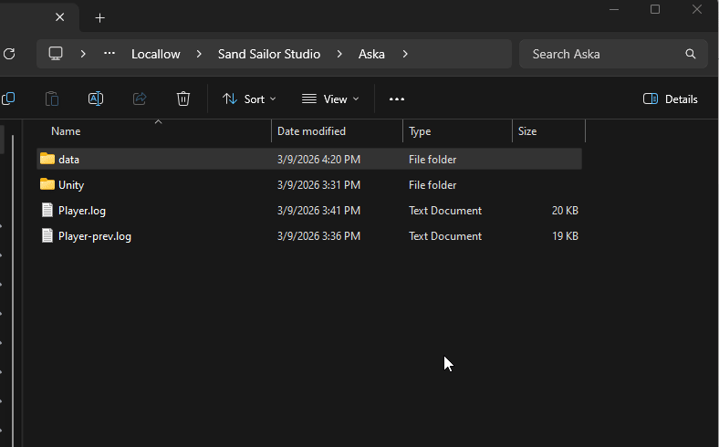Open the View dropdown
This screenshot has width=719, height=447.
point(330,99)
